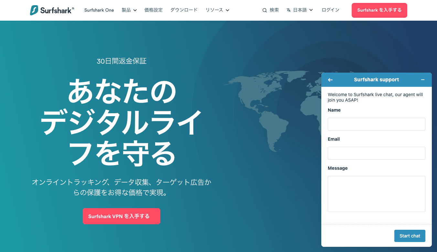
Task: Click Surfshark VPN を入手する button
Action: pyautogui.click(x=122, y=216)
